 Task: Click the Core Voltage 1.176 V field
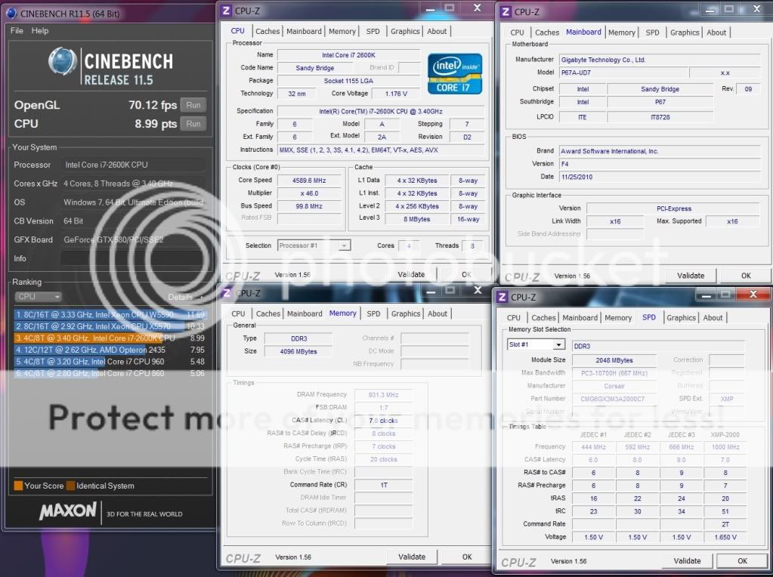point(396,94)
